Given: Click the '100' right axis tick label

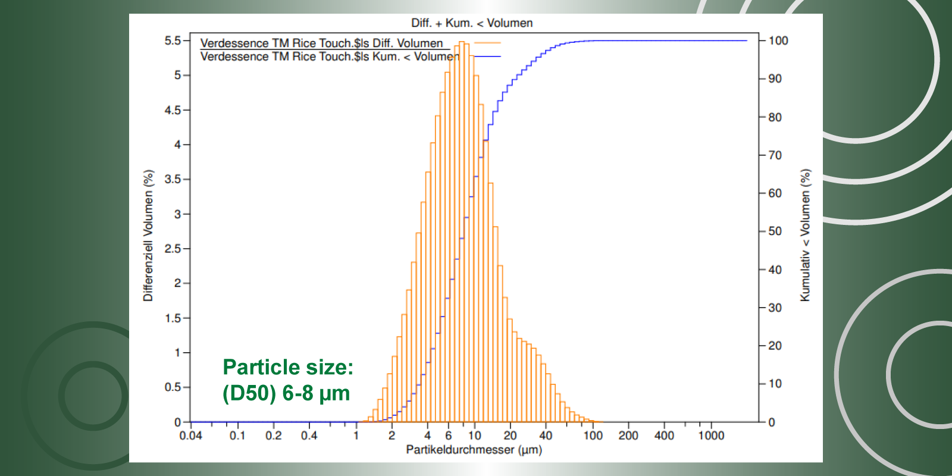Looking at the screenshot, I should click(778, 40).
